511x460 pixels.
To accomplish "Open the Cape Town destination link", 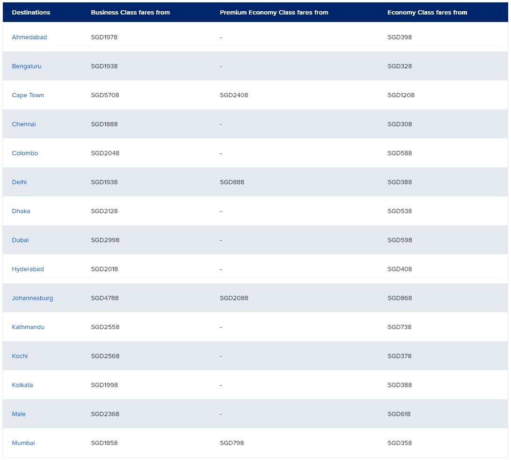I will point(28,95).
